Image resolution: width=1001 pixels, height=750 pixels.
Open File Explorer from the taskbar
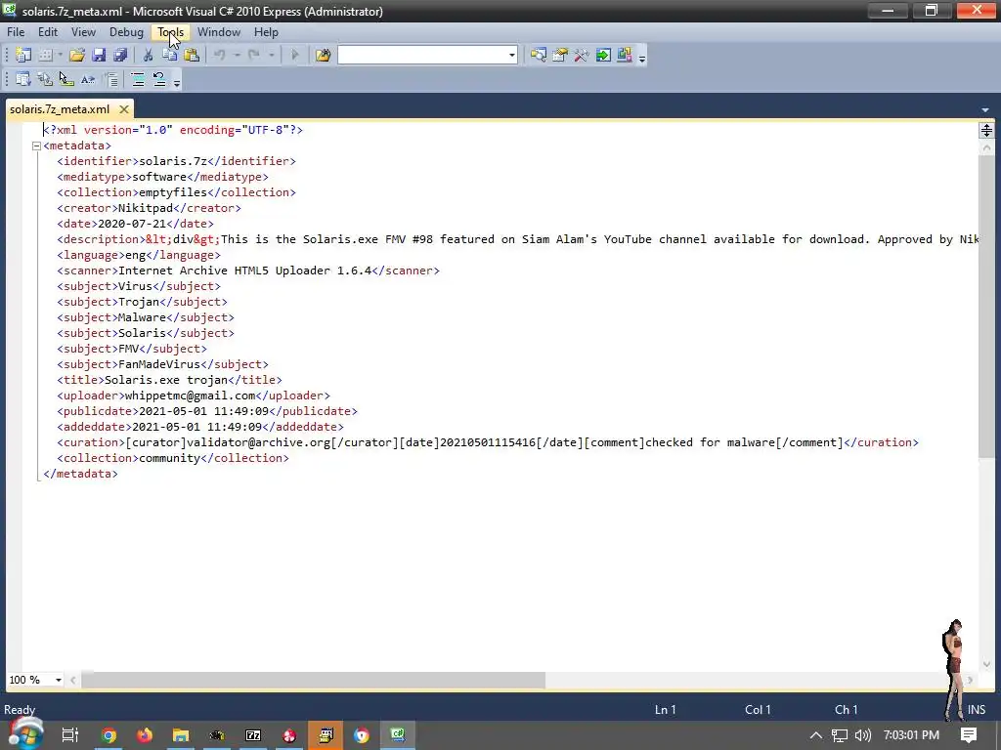click(x=181, y=735)
